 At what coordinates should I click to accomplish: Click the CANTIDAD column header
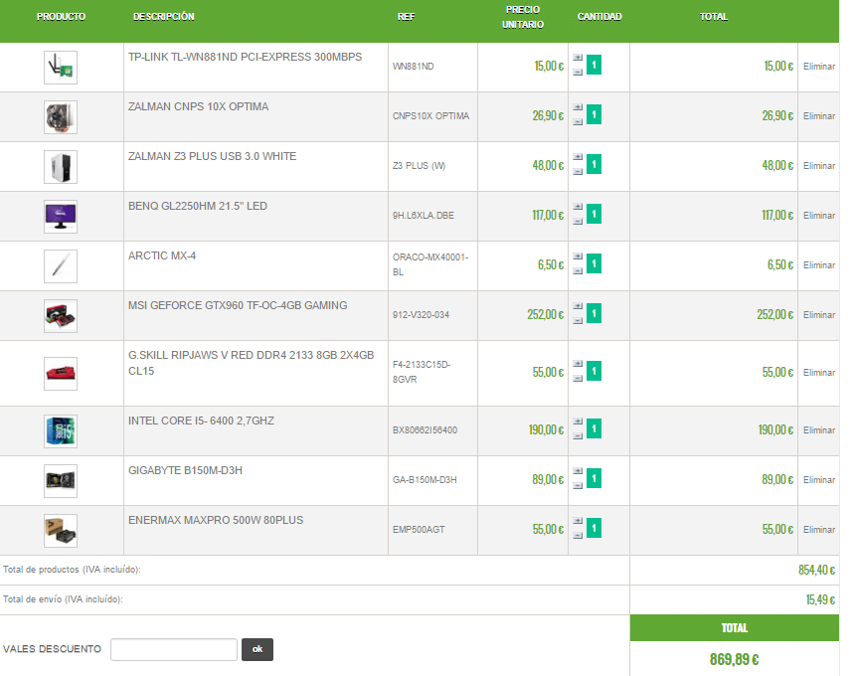tap(599, 17)
